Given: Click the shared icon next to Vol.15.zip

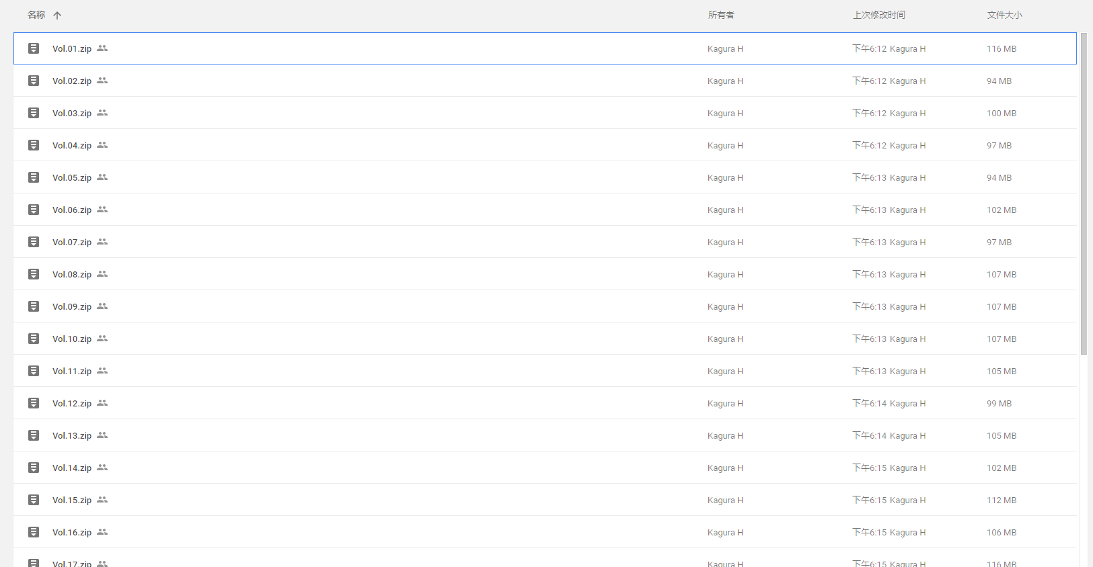Looking at the screenshot, I should [x=102, y=500].
